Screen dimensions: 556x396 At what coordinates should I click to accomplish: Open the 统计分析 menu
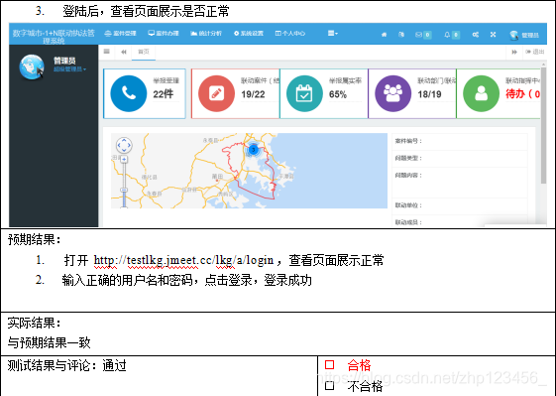[206, 34]
